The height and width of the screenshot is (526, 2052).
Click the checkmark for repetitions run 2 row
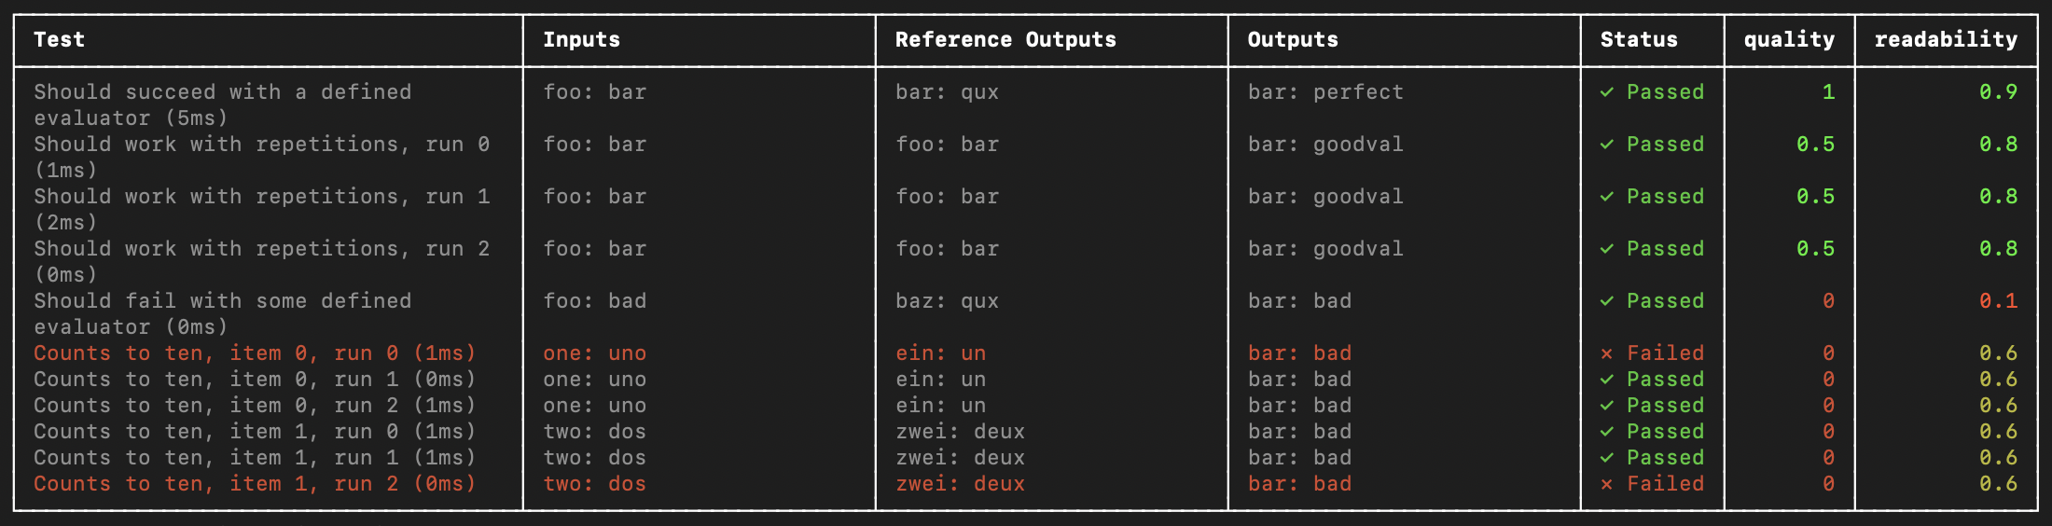tap(1606, 249)
